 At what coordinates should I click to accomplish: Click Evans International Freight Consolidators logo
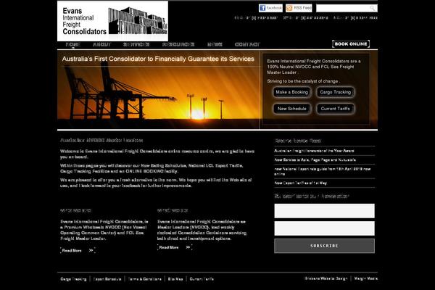pos(112,21)
